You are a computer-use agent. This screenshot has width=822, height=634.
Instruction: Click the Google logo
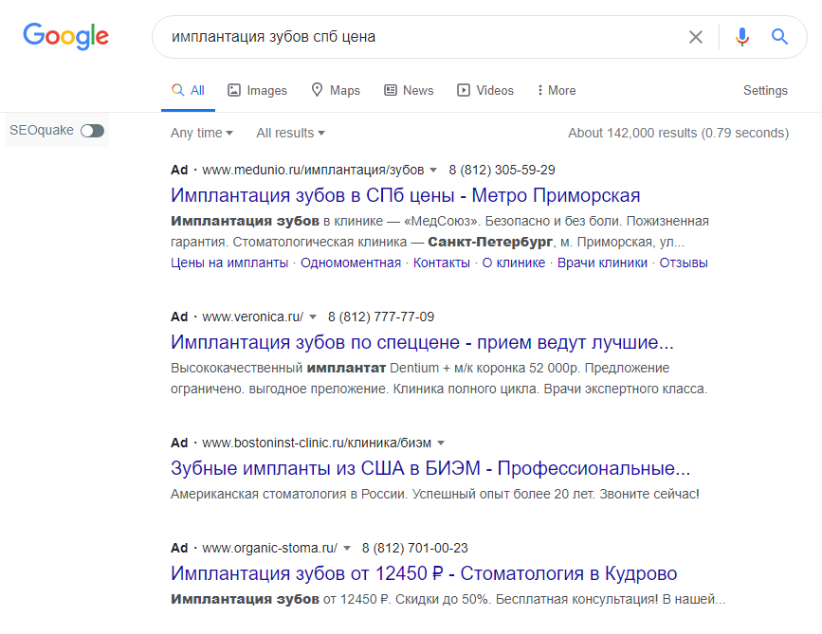(x=66, y=36)
